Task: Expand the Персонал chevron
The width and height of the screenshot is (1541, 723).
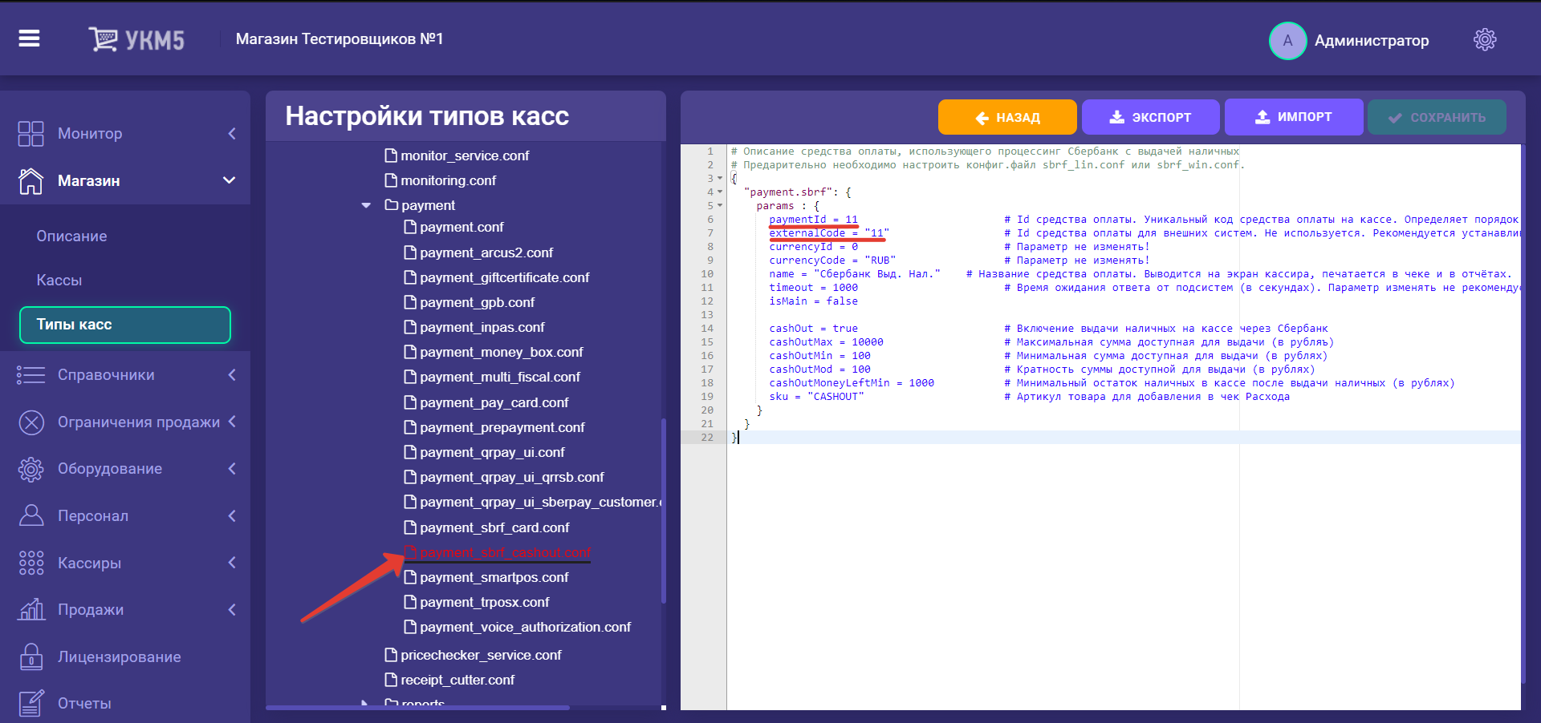Action: click(x=232, y=515)
